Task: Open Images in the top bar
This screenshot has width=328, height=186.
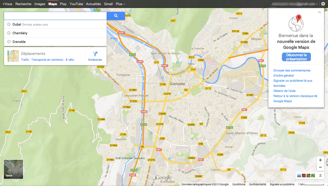Action: 40,4
